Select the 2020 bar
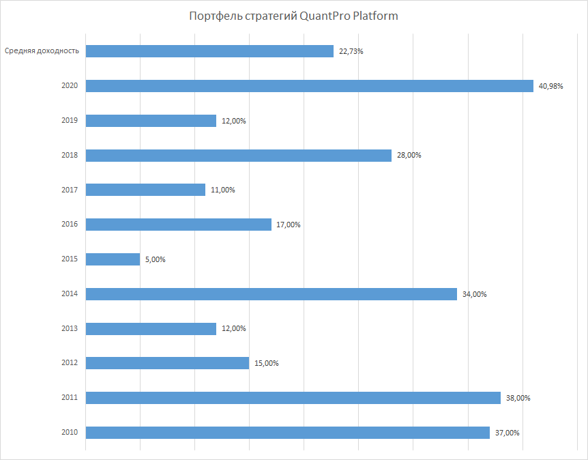588x460 pixels. click(x=310, y=86)
